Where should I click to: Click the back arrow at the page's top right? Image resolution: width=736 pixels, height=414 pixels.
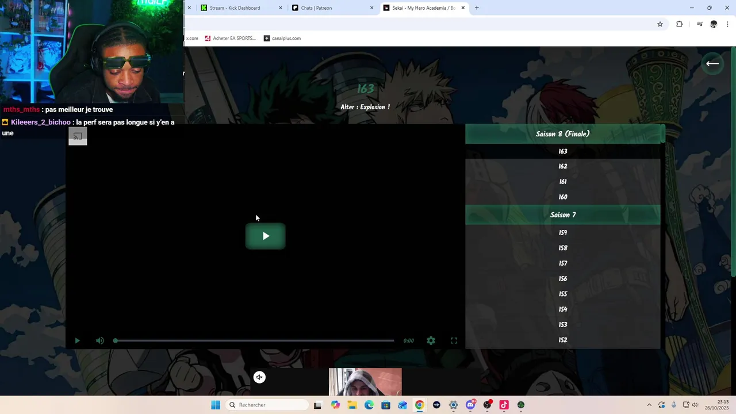[712, 64]
